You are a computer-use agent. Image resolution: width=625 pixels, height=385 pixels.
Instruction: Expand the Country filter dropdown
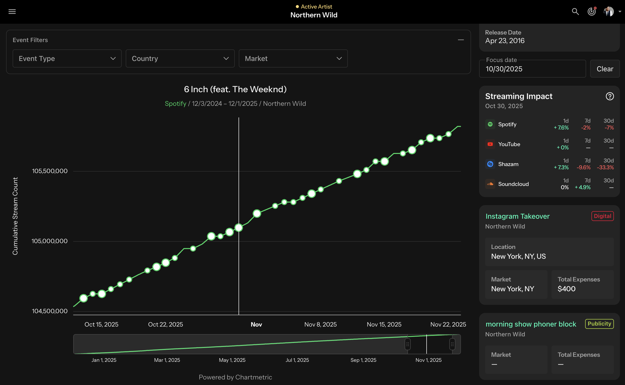pyautogui.click(x=180, y=58)
